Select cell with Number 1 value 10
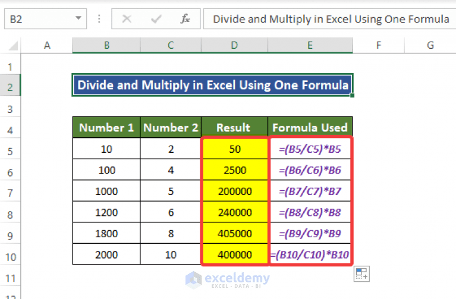The image size is (456, 299). [x=106, y=149]
